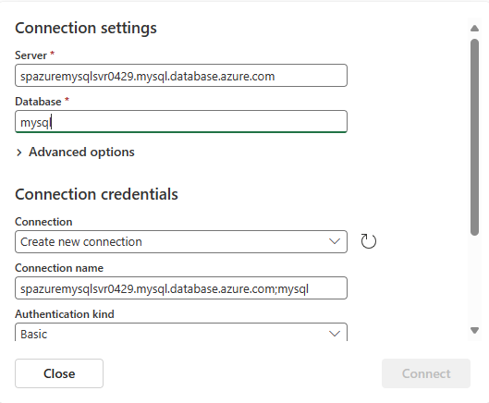Click the Connect button

coord(426,373)
